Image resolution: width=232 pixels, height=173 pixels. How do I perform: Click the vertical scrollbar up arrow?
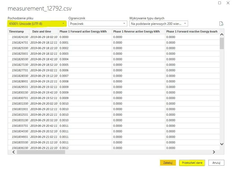point(222,35)
